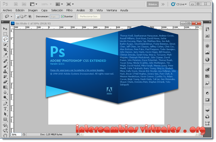Viewport: 216px width, 142px height.
Task: Open the Ventana menu
Action: point(112,10)
